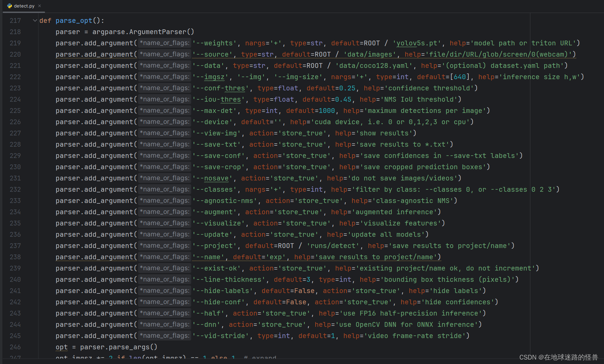Click the '--vid-stride' string argument
Viewport: 604px width, 364px height.
point(221,336)
